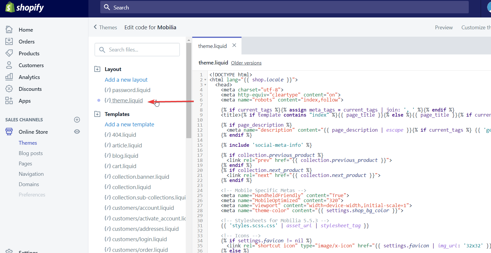Collapse the Layout folder

click(x=97, y=69)
